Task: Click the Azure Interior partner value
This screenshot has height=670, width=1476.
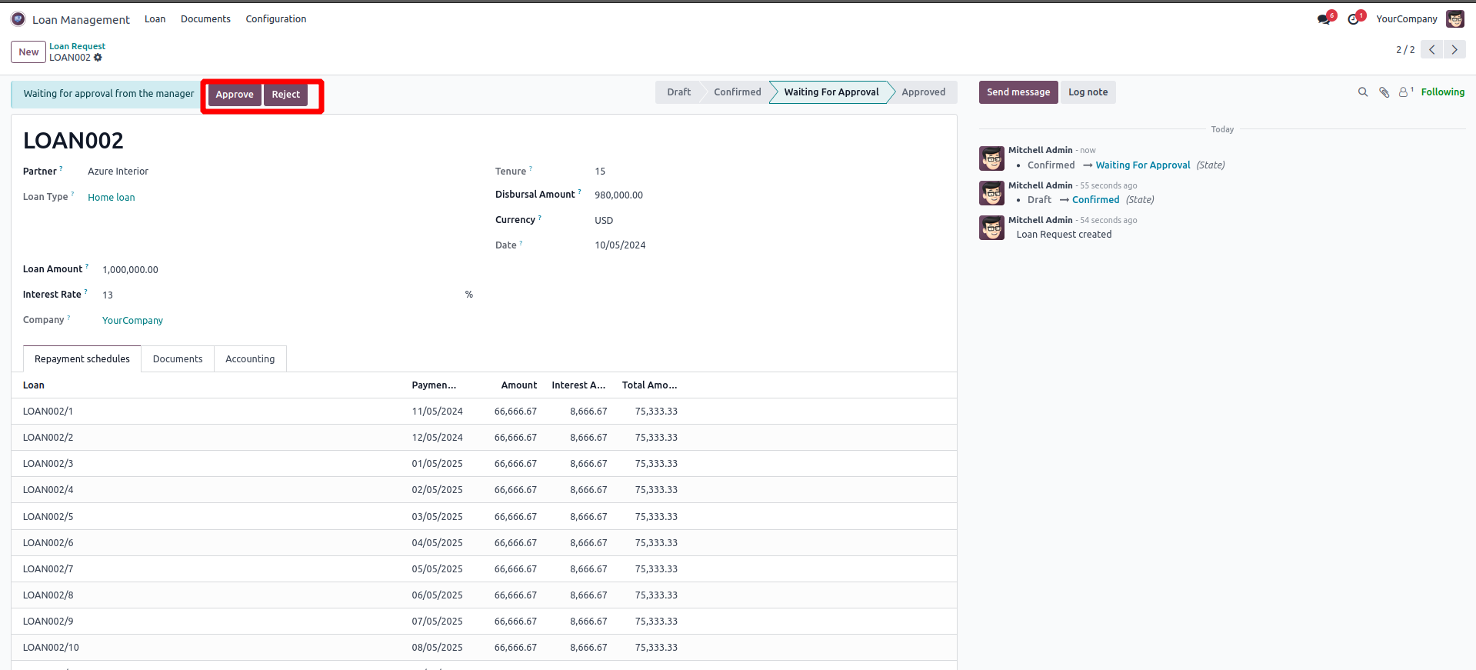Action: tap(118, 172)
